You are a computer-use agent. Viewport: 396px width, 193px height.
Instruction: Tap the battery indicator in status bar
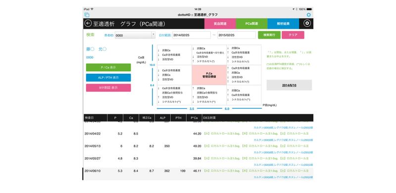[x=309, y=9]
